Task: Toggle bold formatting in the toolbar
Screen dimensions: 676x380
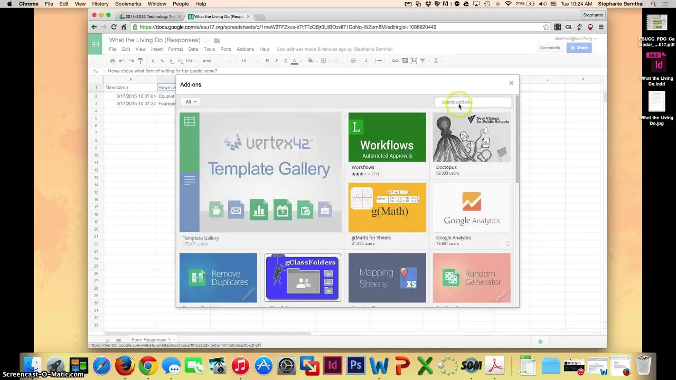Action: coord(267,61)
